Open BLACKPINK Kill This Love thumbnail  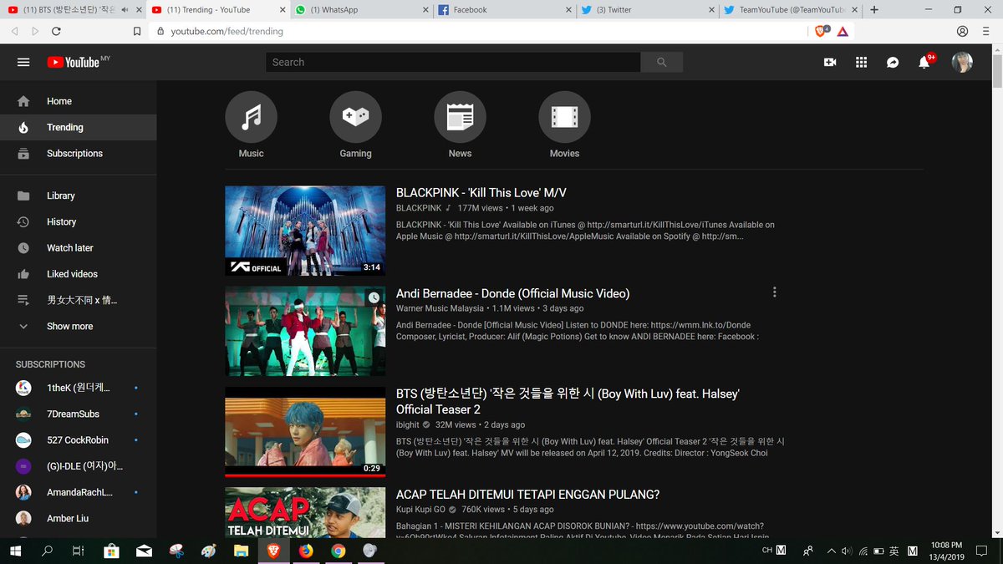click(305, 231)
